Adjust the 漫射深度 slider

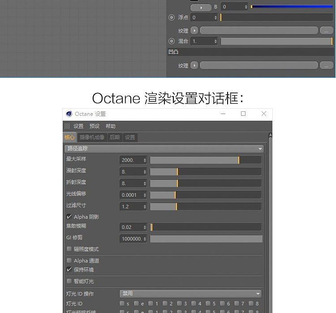pyautogui.click(x=206, y=172)
